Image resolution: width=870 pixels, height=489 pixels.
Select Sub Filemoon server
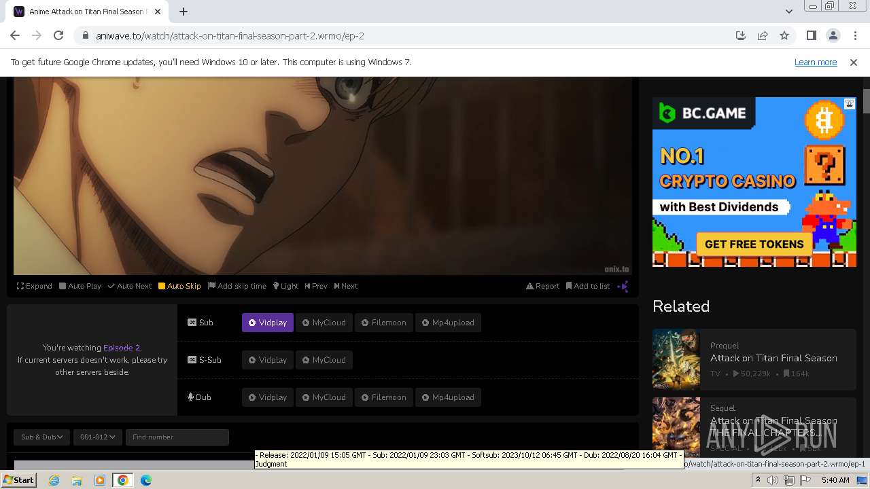tap(383, 323)
